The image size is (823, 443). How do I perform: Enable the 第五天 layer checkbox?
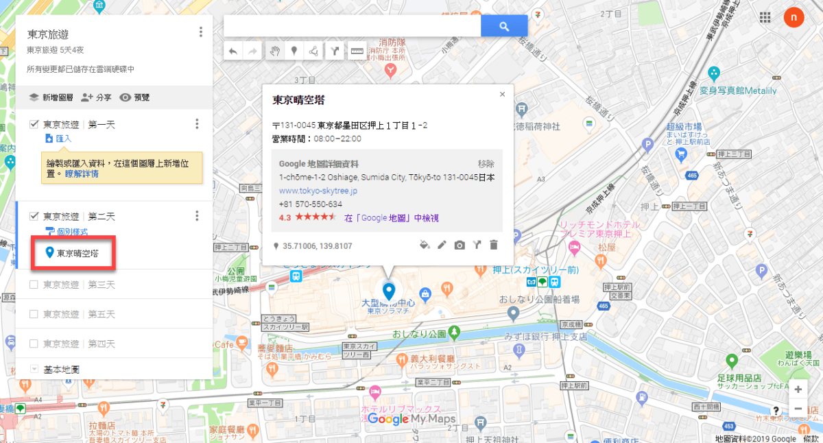click(x=34, y=314)
